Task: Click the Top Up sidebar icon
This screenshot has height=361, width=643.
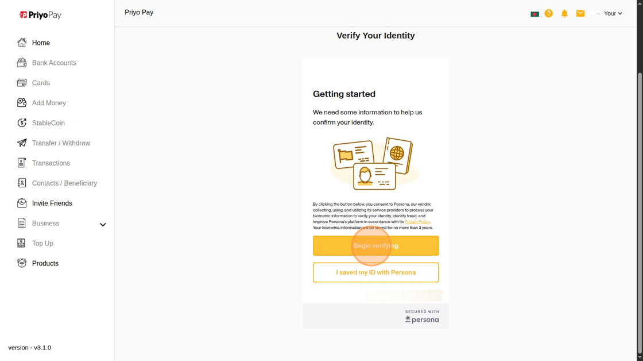Action: [22, 243]
